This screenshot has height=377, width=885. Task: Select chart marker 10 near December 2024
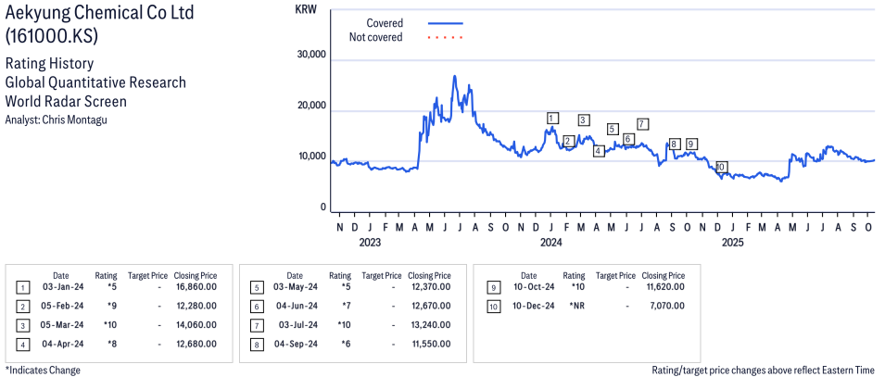point(721,167)
